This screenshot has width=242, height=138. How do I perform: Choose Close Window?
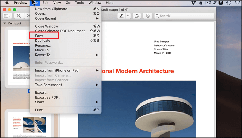(x=65, y=26)
